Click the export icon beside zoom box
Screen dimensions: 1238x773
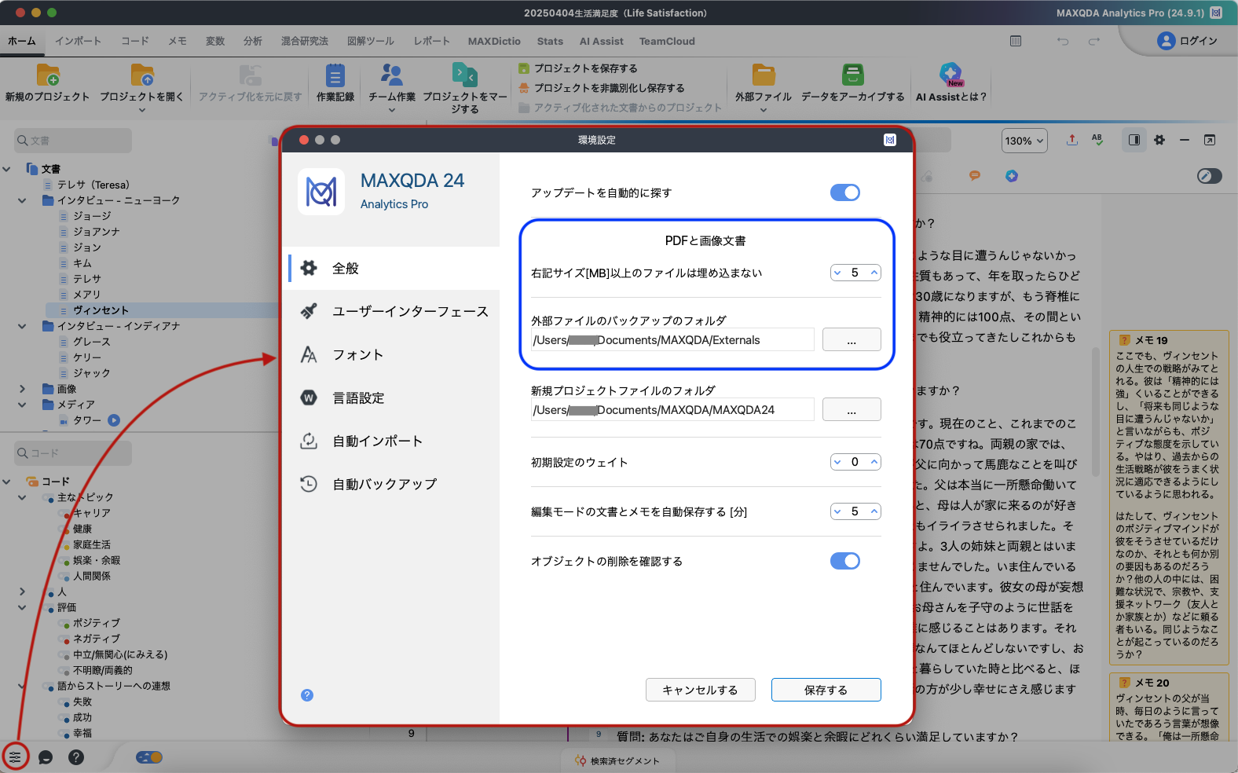(1072, 140)
